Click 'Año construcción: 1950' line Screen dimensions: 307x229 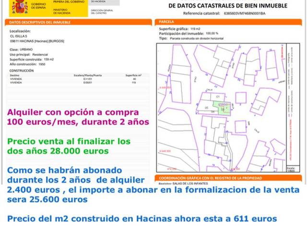click(27, 65)
